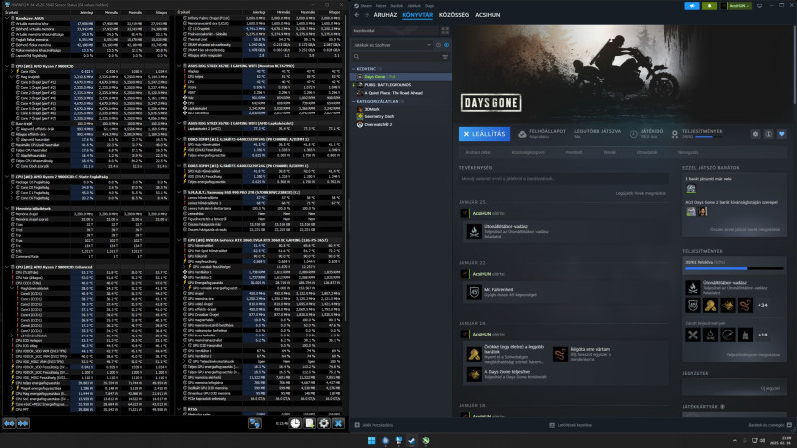Image resolution: width=797 pixels, height=448 pixels.
Task: Toggle Days Gone favorite heart
Action: pyautogui.click(x=782, y=134)
